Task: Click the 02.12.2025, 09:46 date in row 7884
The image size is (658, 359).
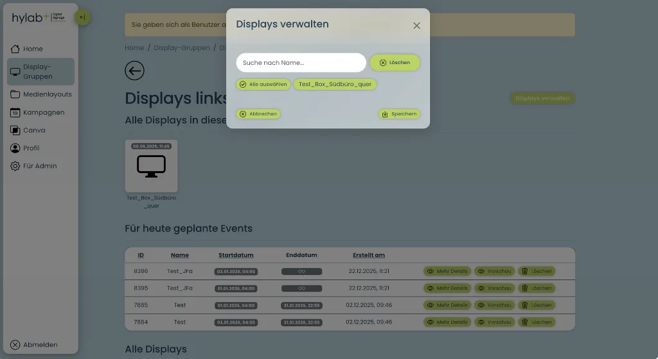Action: [x=369, y=322]
